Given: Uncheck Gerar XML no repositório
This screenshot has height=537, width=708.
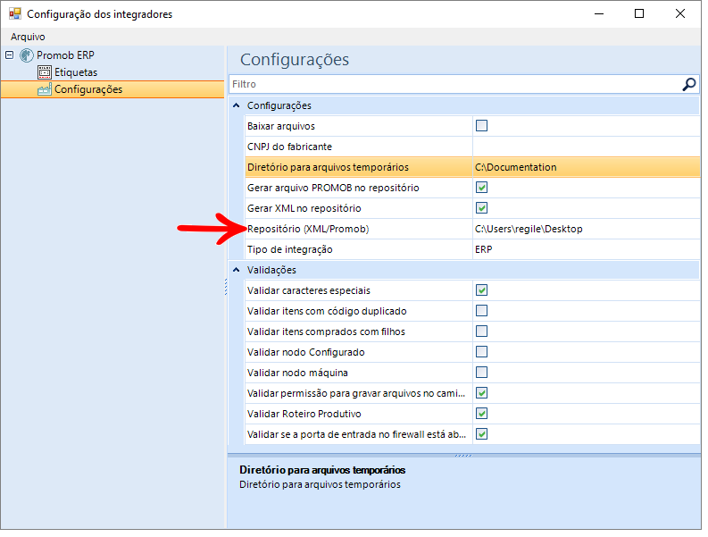Looking at the screenshot, I should pyautogui.click(x=481, y=208).
